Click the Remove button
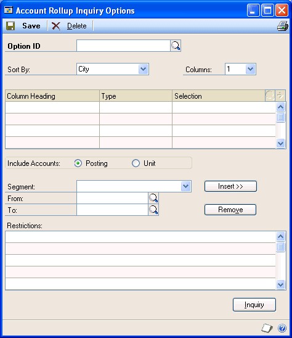This screenshot has width=292, height=338. click(230, 210)
